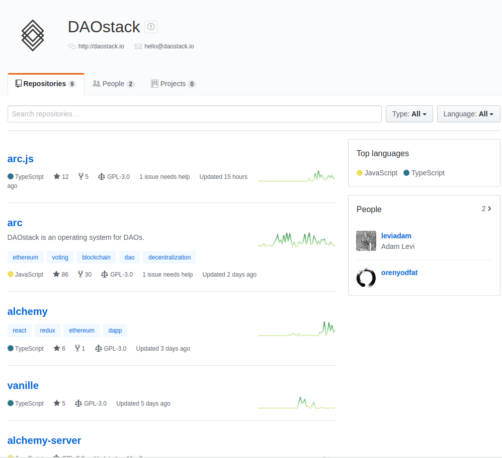
Task: Click yellow JavaScript dot in Top languages
Action: click(360, 173)
